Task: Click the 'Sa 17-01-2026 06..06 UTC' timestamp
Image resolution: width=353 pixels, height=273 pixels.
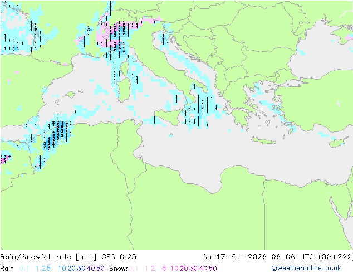Action: pyautogui.click(x=259, y=257)
